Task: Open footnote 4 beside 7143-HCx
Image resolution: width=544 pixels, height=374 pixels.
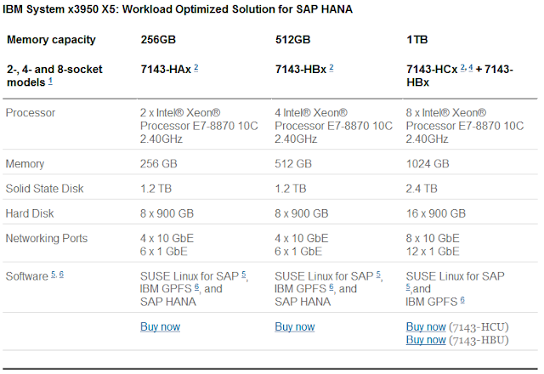Action: pyautogui.click(x=470, y=67)
